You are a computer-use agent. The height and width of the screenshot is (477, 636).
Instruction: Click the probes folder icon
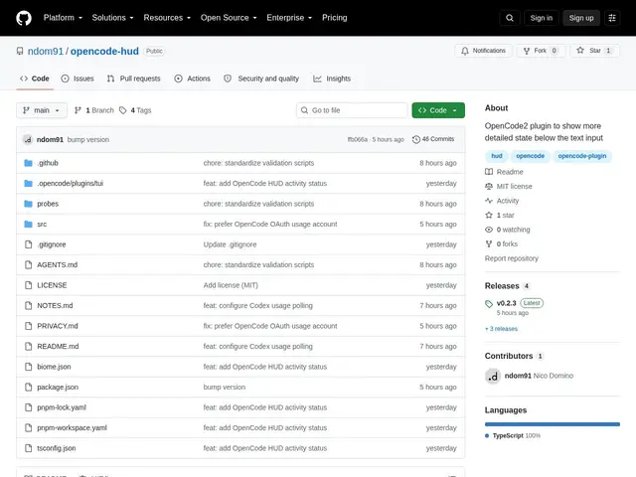(28, 204)
